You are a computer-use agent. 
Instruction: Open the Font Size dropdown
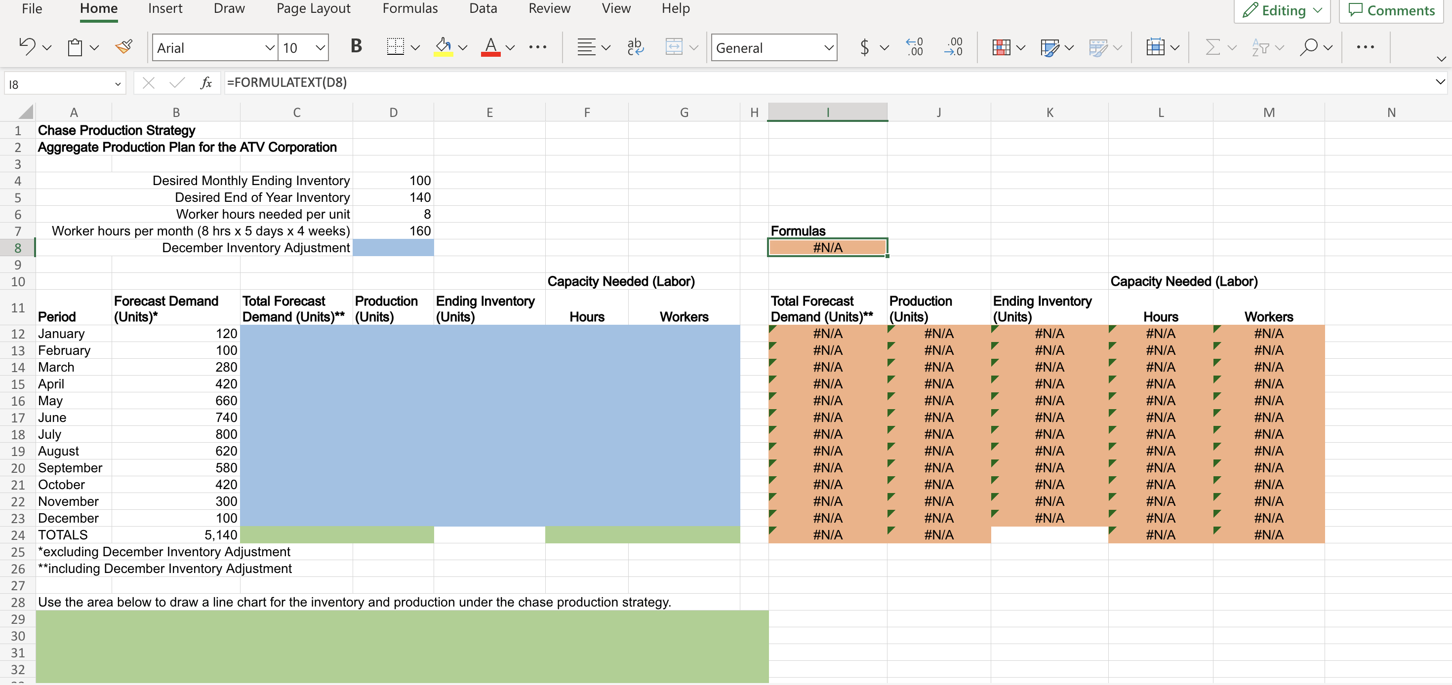[303, 47]
